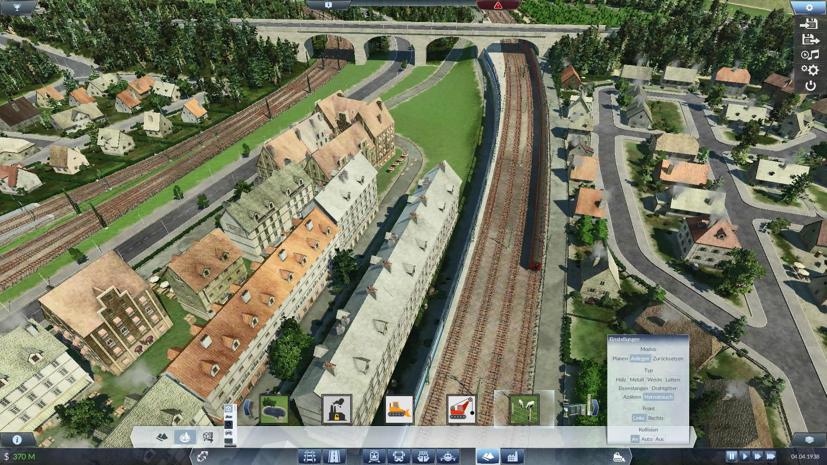Open the game settings gears
This screenshot has height=465, width=827.
pyautogui.click(x=810, y=70)
